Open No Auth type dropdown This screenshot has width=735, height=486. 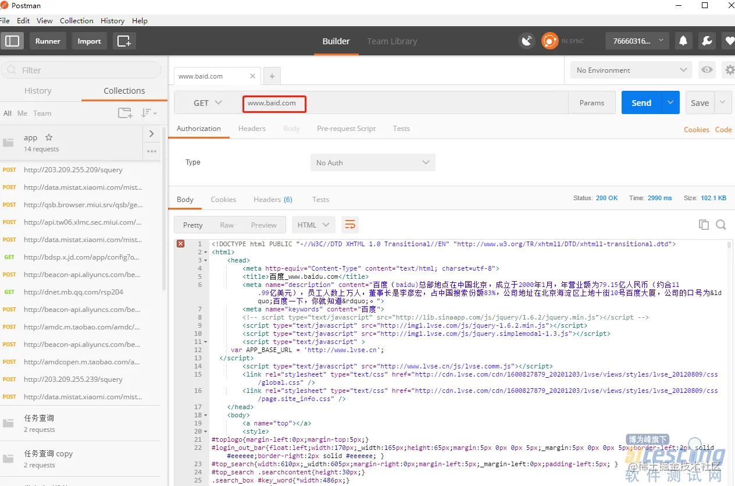click(x=373, y=162)
